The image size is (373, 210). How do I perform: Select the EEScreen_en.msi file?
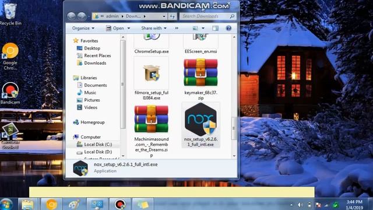pos(200,44)
